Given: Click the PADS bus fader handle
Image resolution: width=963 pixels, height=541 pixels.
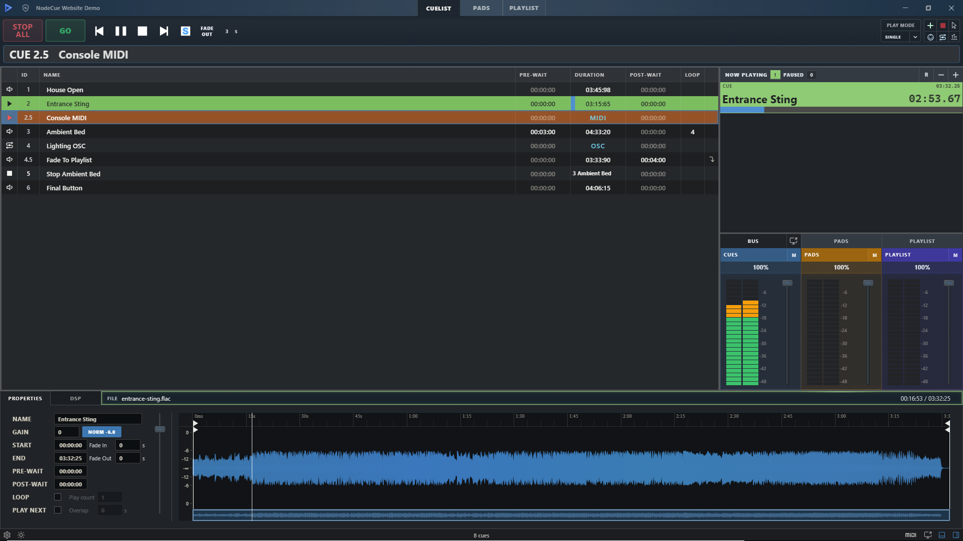Looking at the screenshot, I should click(x=868, y=283).
